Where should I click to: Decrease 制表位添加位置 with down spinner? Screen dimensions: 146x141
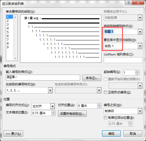[130, 125]
